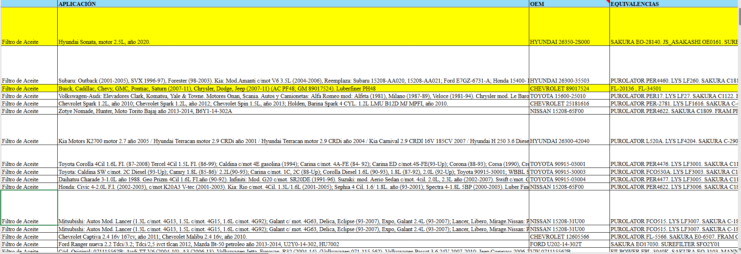Image resolution: width=741 pixels, height=254 pixels.
Task: Select the 'HYUNDAI 26300-42040' OEM cell
Action: click(569, 130)
